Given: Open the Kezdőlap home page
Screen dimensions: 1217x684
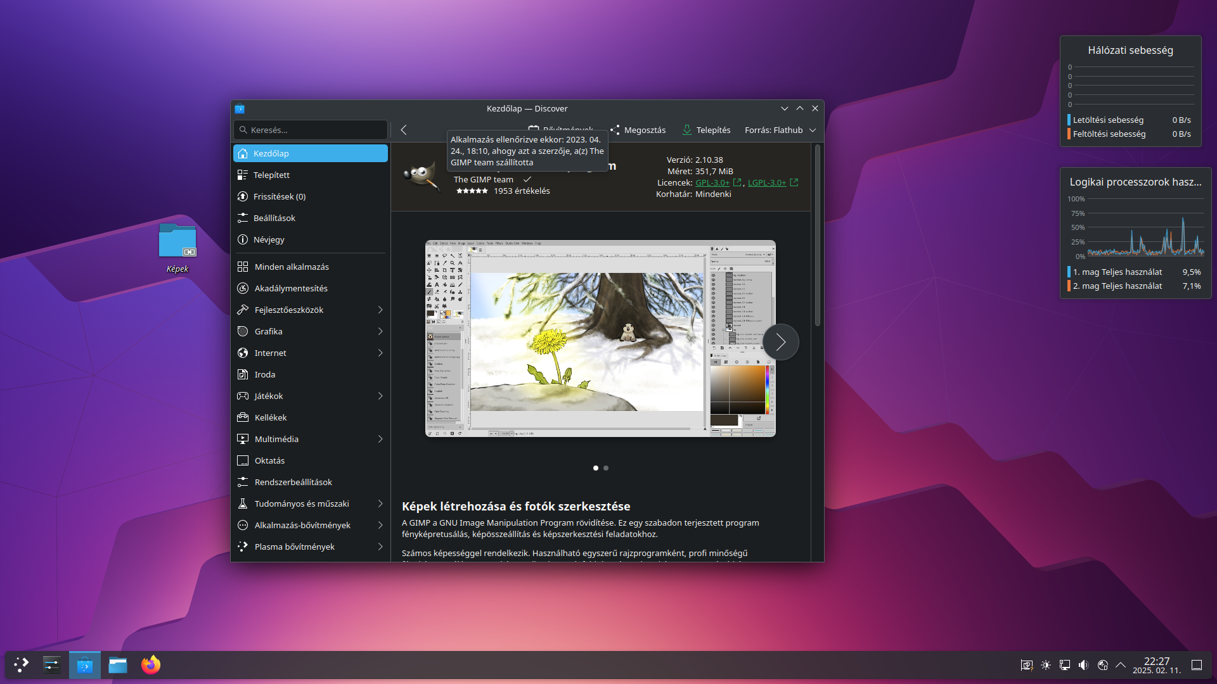Looking at the screenshot, I should [x=310, y=153].
